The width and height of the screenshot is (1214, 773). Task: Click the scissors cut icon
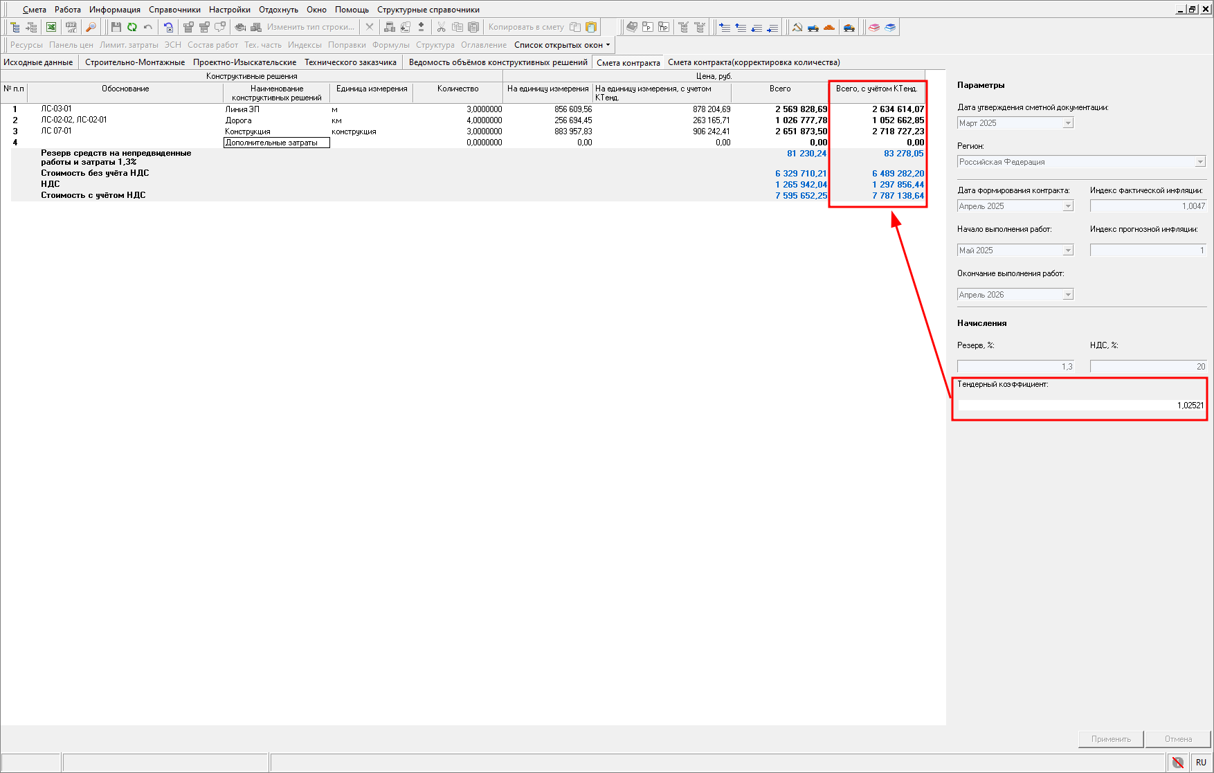pos(441,27)
